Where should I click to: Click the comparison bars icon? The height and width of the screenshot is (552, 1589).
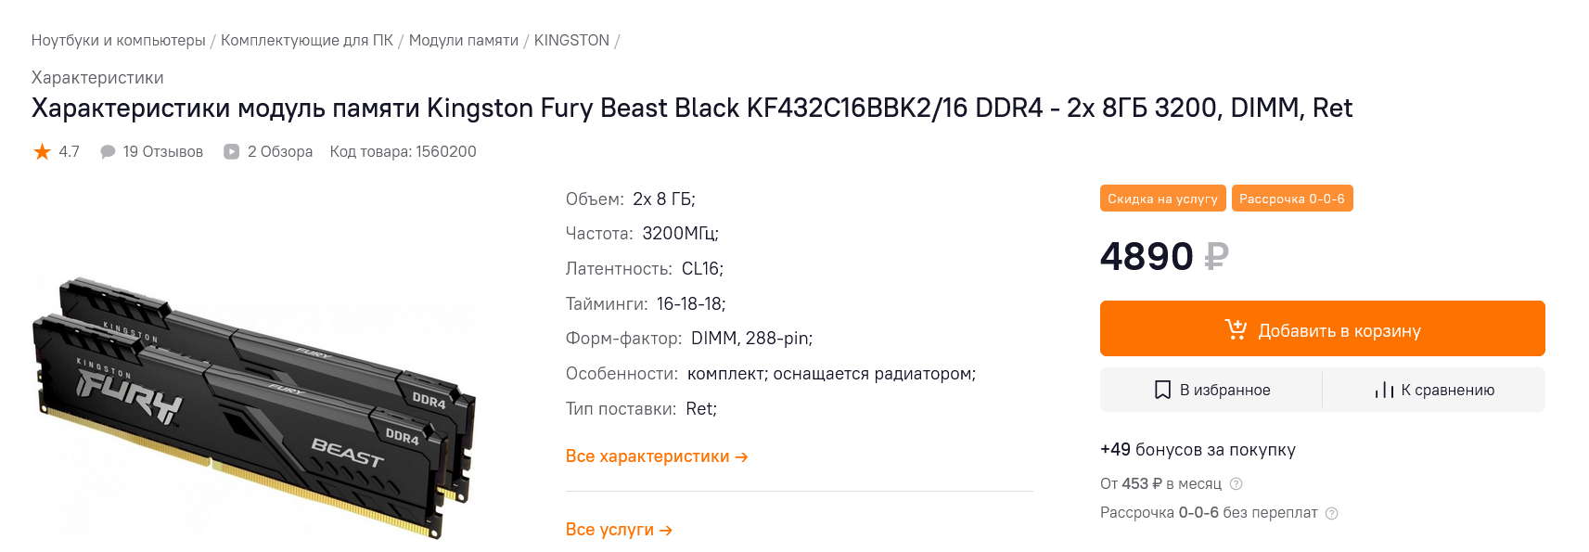tap(1384, 390)
